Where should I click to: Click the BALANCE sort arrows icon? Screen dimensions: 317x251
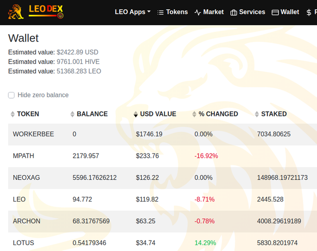click(x=72, y=114)
